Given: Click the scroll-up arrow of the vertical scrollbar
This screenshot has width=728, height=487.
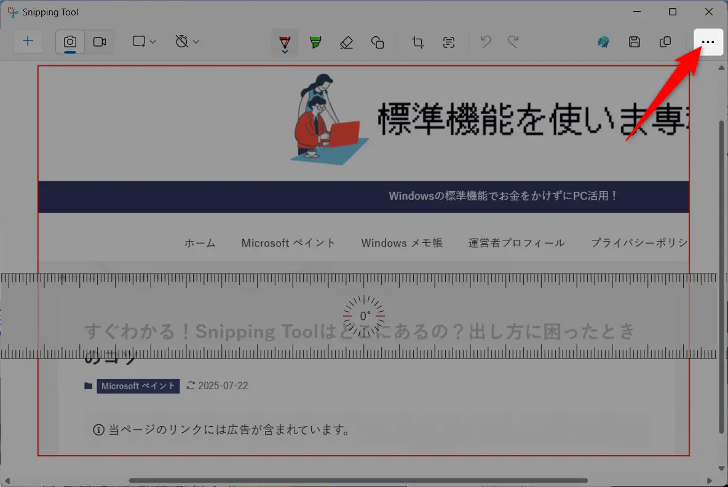Looking at the screenshot, I should coord(721,68).
